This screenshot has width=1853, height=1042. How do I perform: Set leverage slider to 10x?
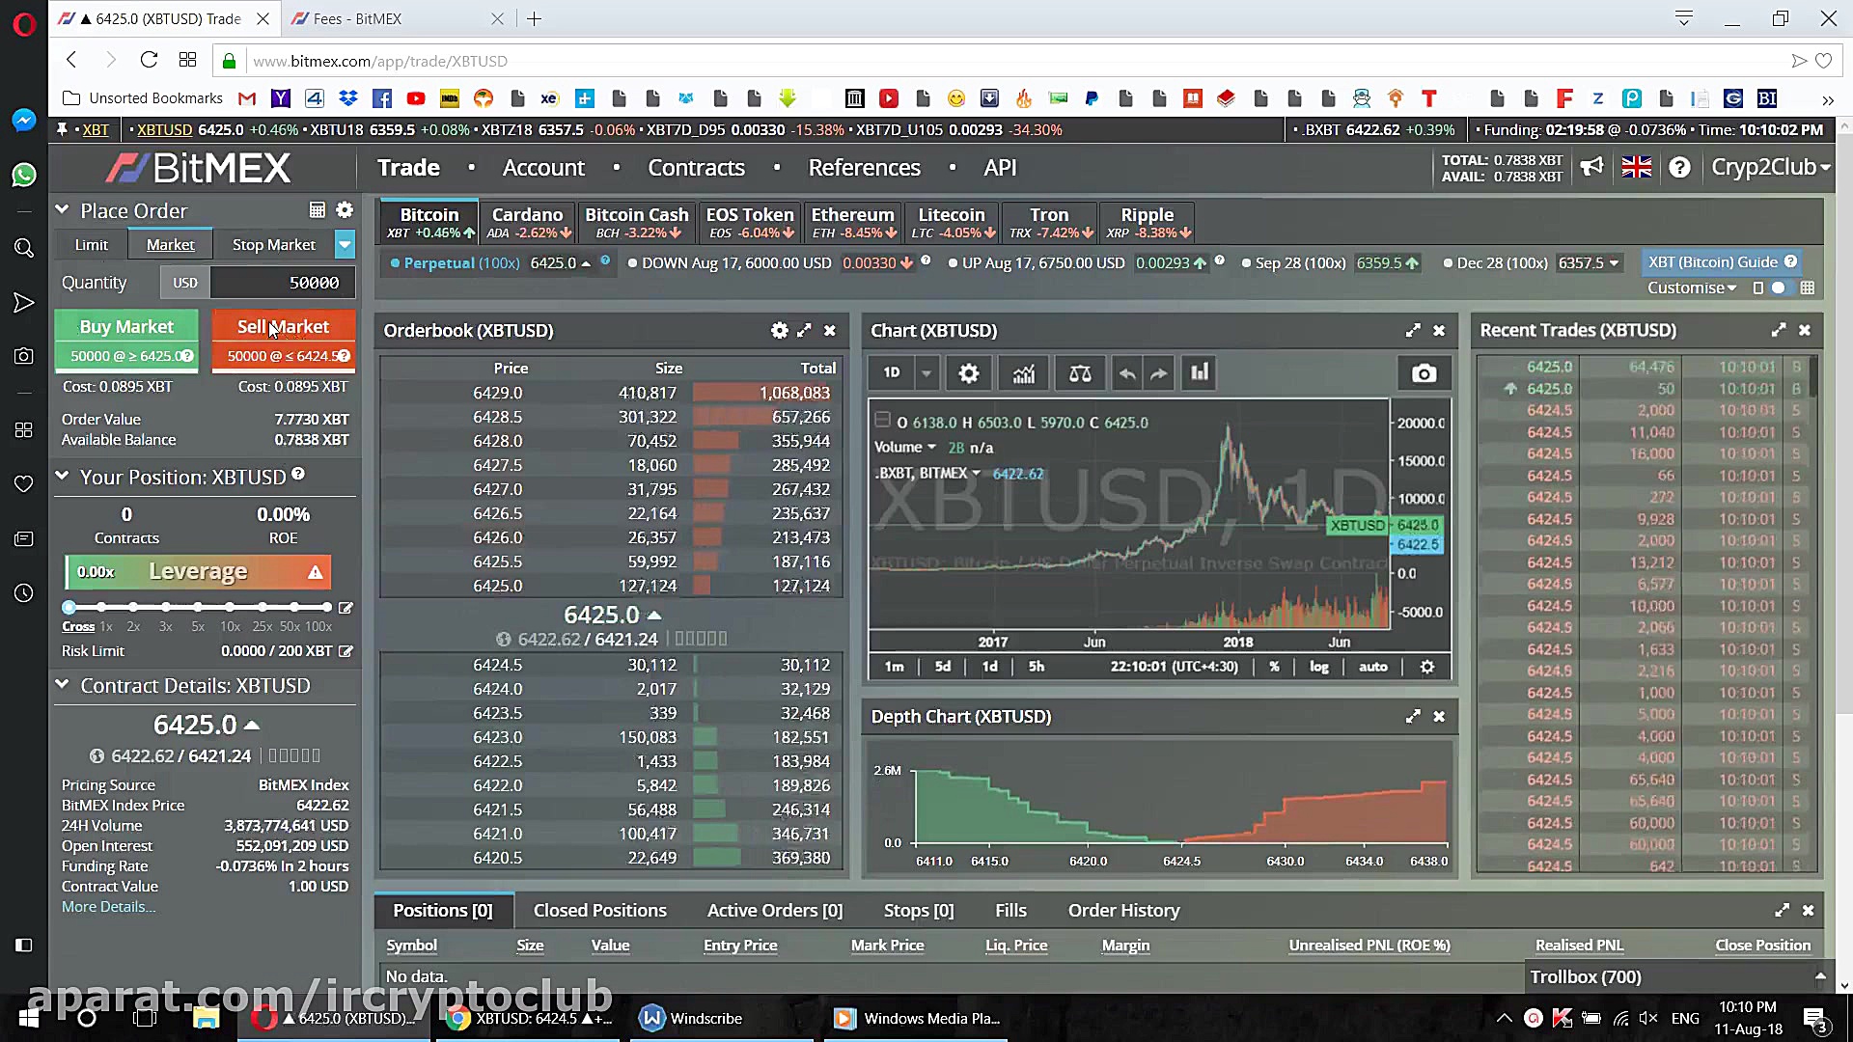[230, 607]
